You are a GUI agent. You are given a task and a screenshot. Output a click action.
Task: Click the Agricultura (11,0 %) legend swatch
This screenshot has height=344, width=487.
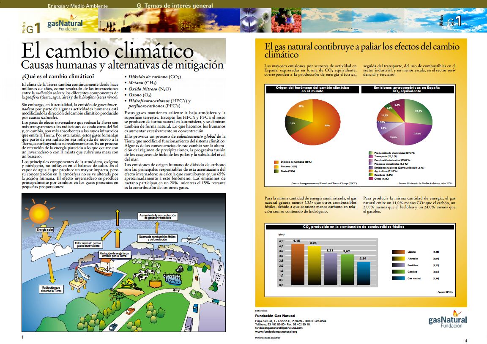370,171
